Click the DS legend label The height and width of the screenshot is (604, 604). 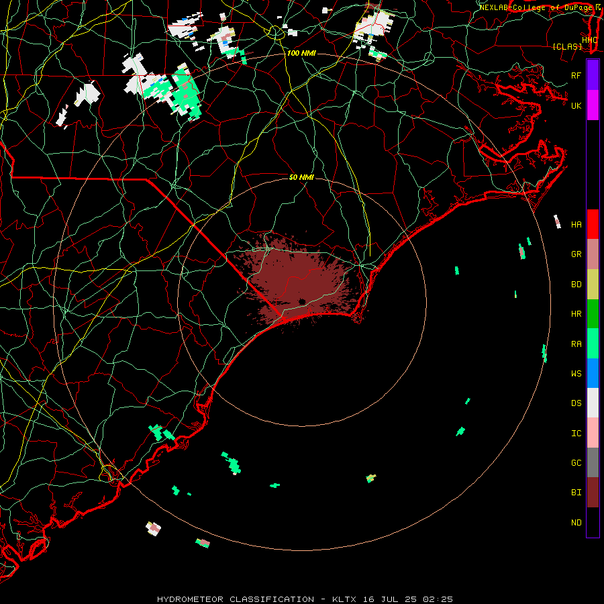coord(576,403)
